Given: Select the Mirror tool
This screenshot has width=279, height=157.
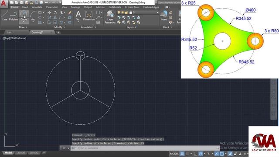Looking at the screenshot, I should 55,17.
